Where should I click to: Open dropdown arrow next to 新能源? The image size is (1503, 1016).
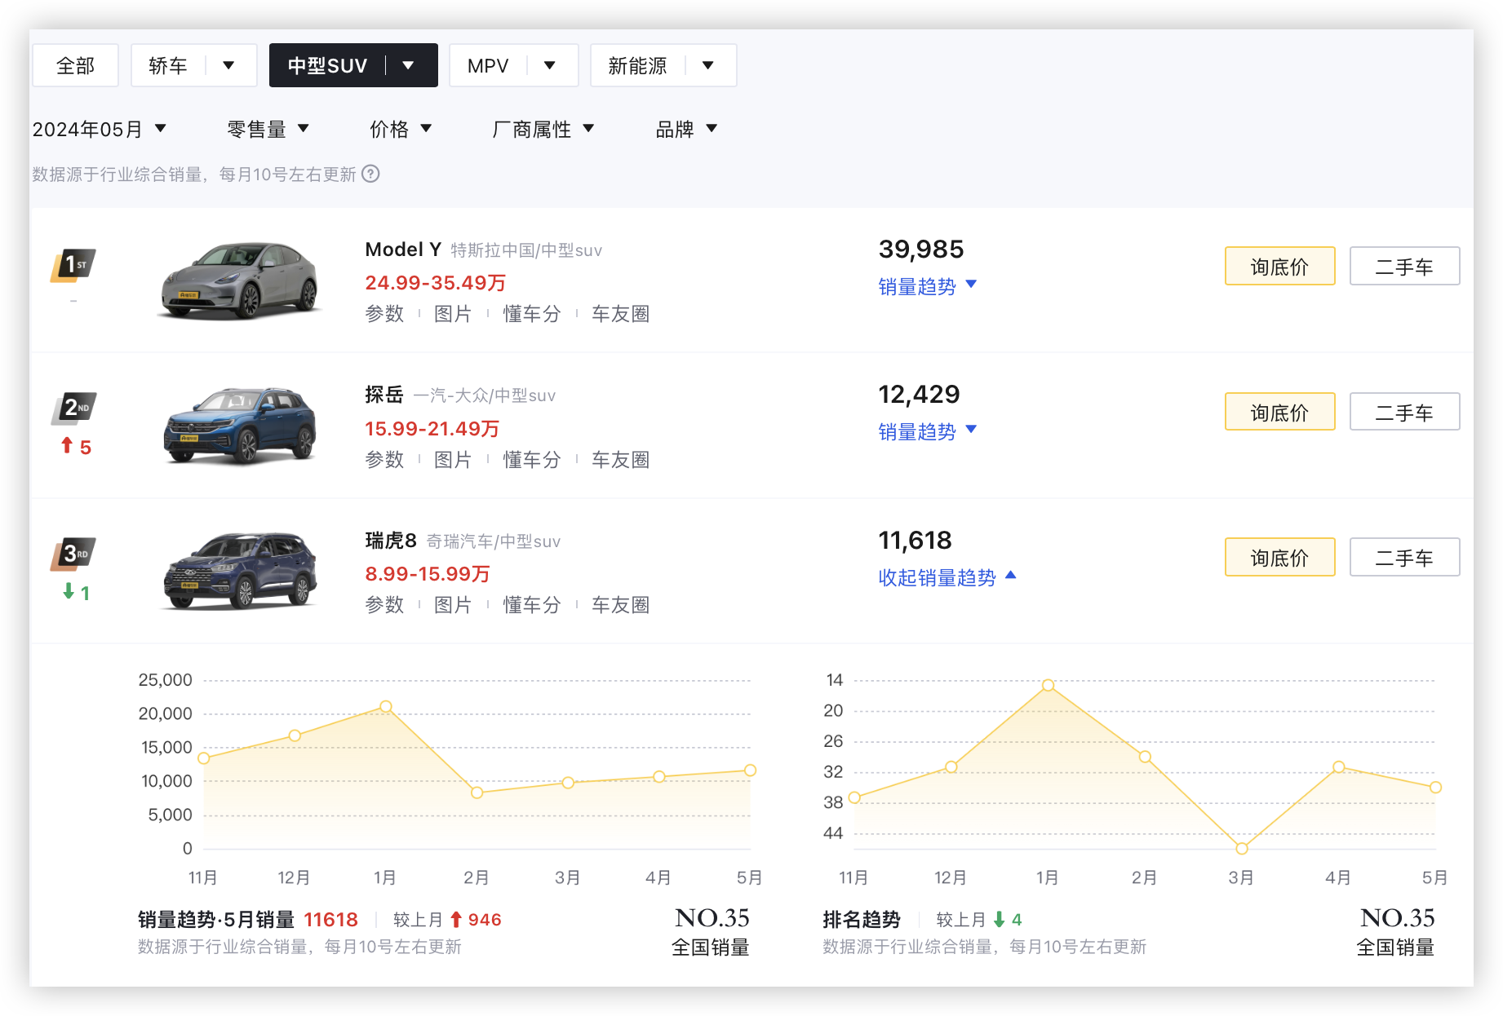[x=707, y=65]
